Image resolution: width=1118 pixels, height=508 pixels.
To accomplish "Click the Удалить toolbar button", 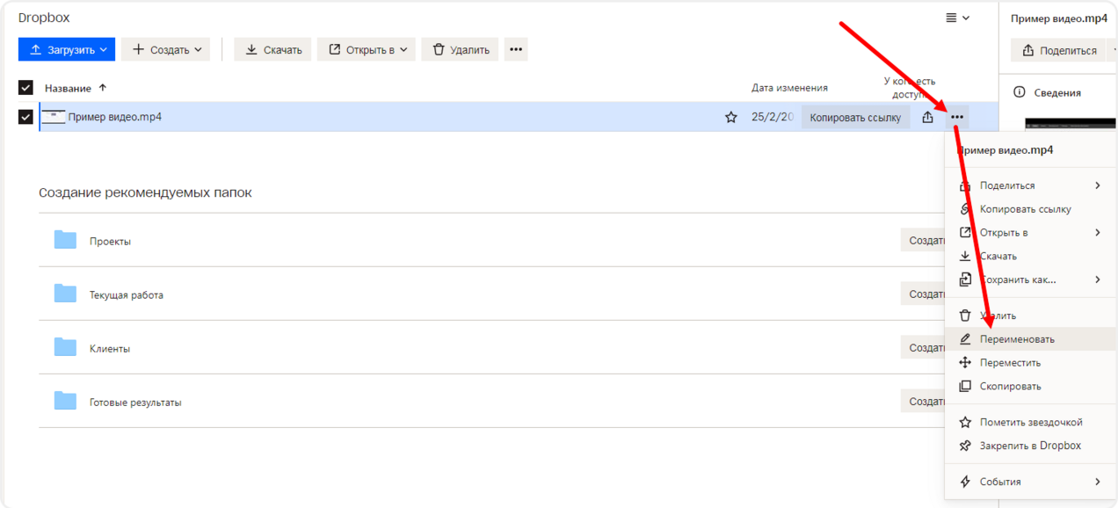I will tap(461, 49).
